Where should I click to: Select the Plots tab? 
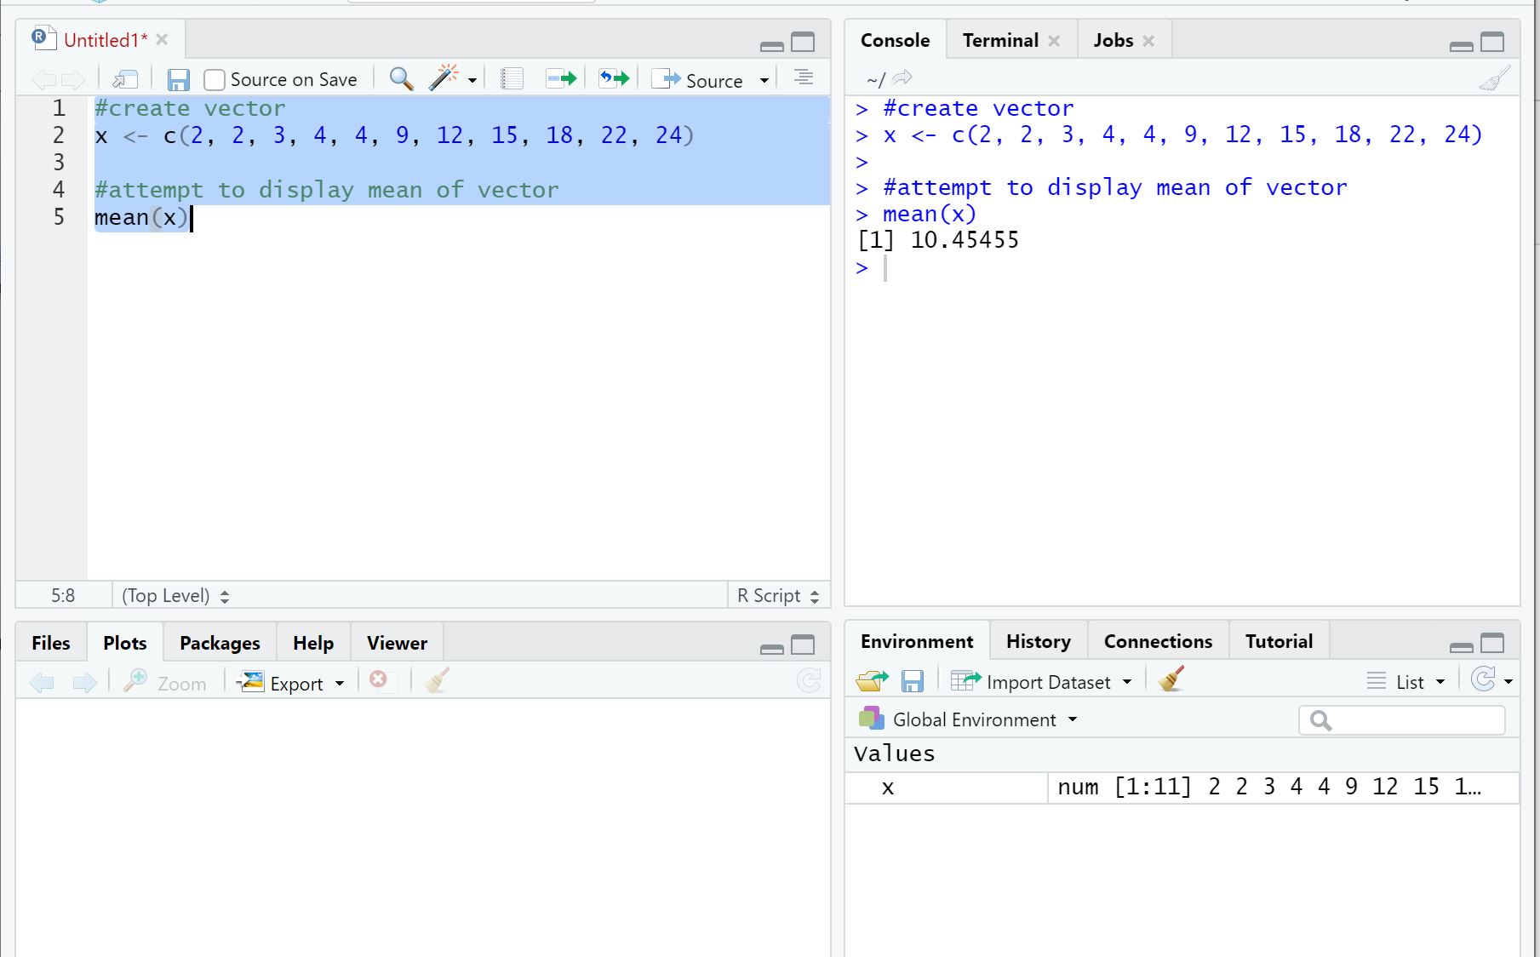tap(125, 643)
